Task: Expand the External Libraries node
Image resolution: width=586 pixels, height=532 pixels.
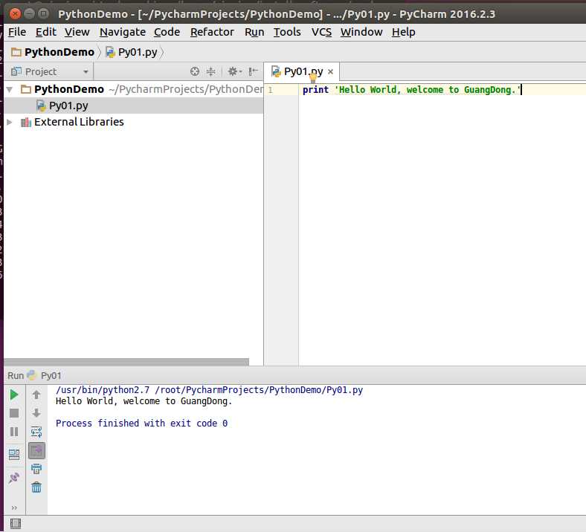Action: pos(9,122)
